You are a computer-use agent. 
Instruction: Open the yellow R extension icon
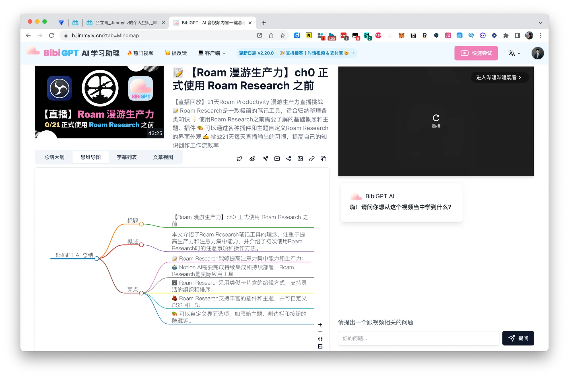[309, 35]
